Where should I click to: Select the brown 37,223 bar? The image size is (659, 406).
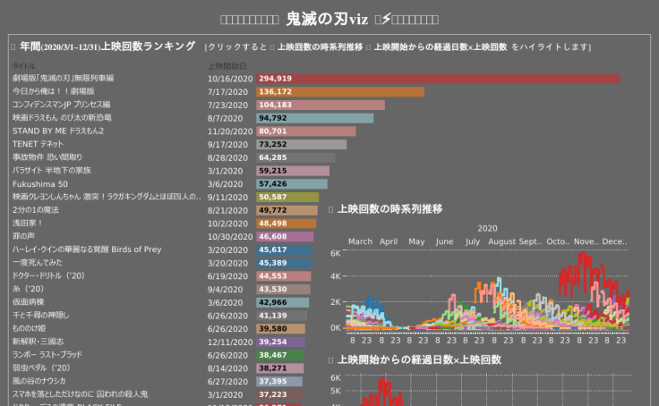279,394
